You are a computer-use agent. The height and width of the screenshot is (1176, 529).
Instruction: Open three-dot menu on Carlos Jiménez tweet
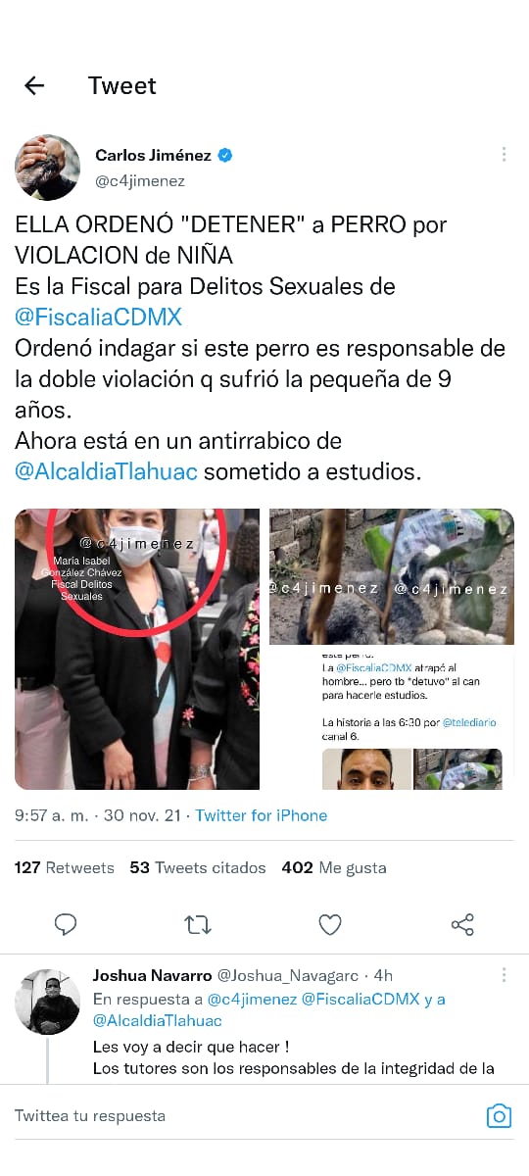coord(504,155)
